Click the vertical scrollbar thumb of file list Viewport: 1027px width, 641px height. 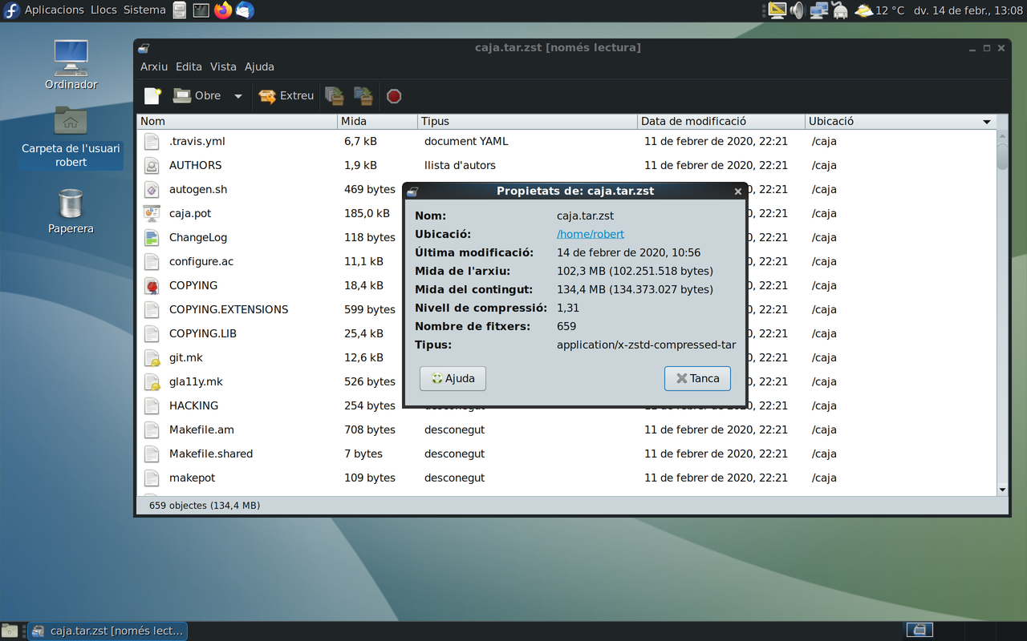[x=1002, y=155]
